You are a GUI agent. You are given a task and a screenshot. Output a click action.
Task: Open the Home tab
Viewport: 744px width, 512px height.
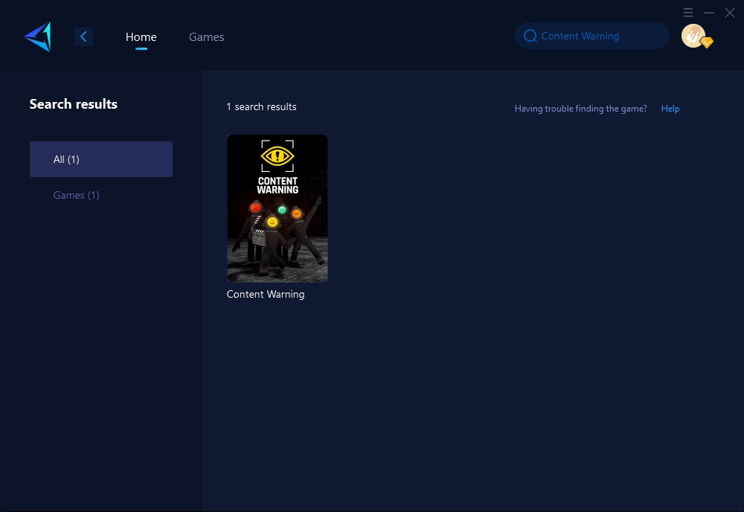tap(141, 37)
